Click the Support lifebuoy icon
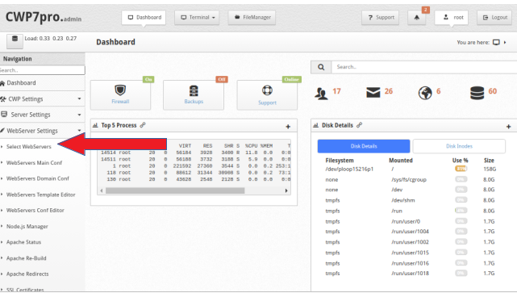Screen dimensions: 517x293 pyautogui.click(x=267, y=90)
